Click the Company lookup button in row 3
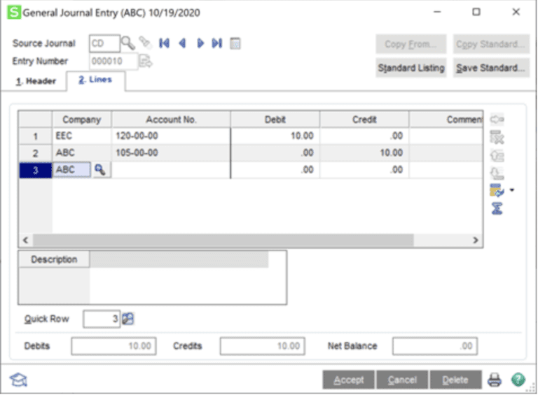Screen dimensions: 538x395 tap(101, 170)
